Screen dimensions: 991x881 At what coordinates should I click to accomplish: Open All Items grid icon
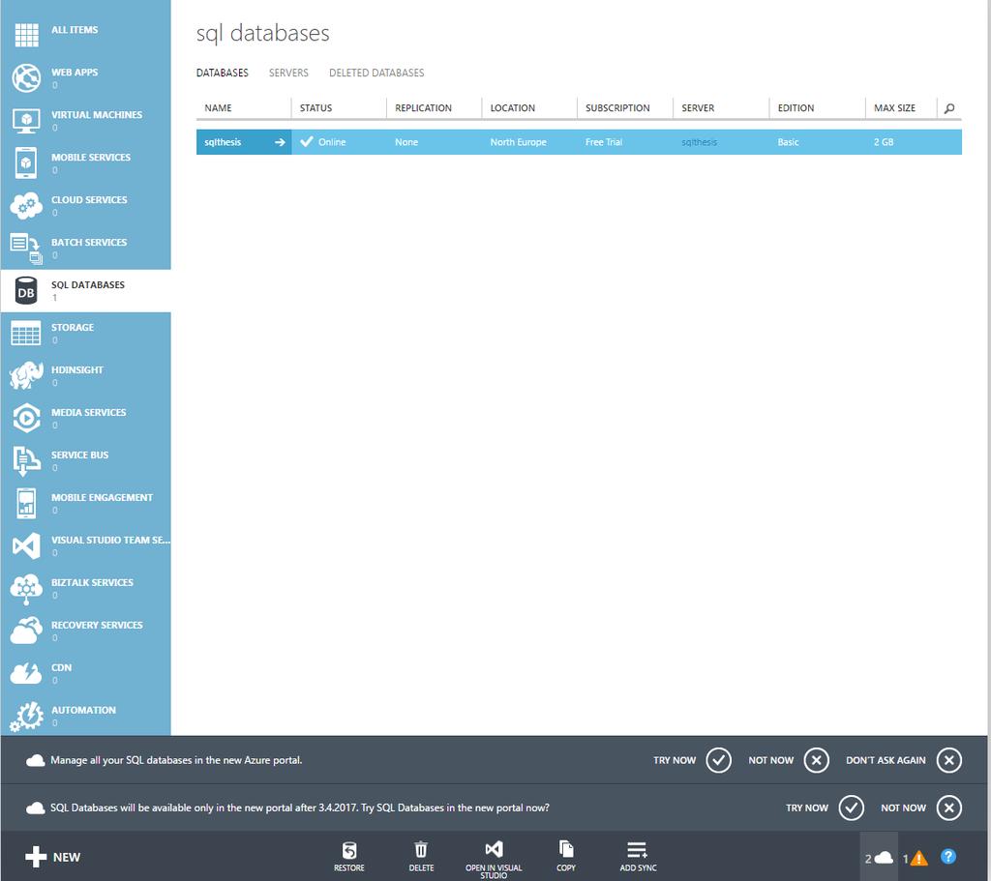pos(26,35)
